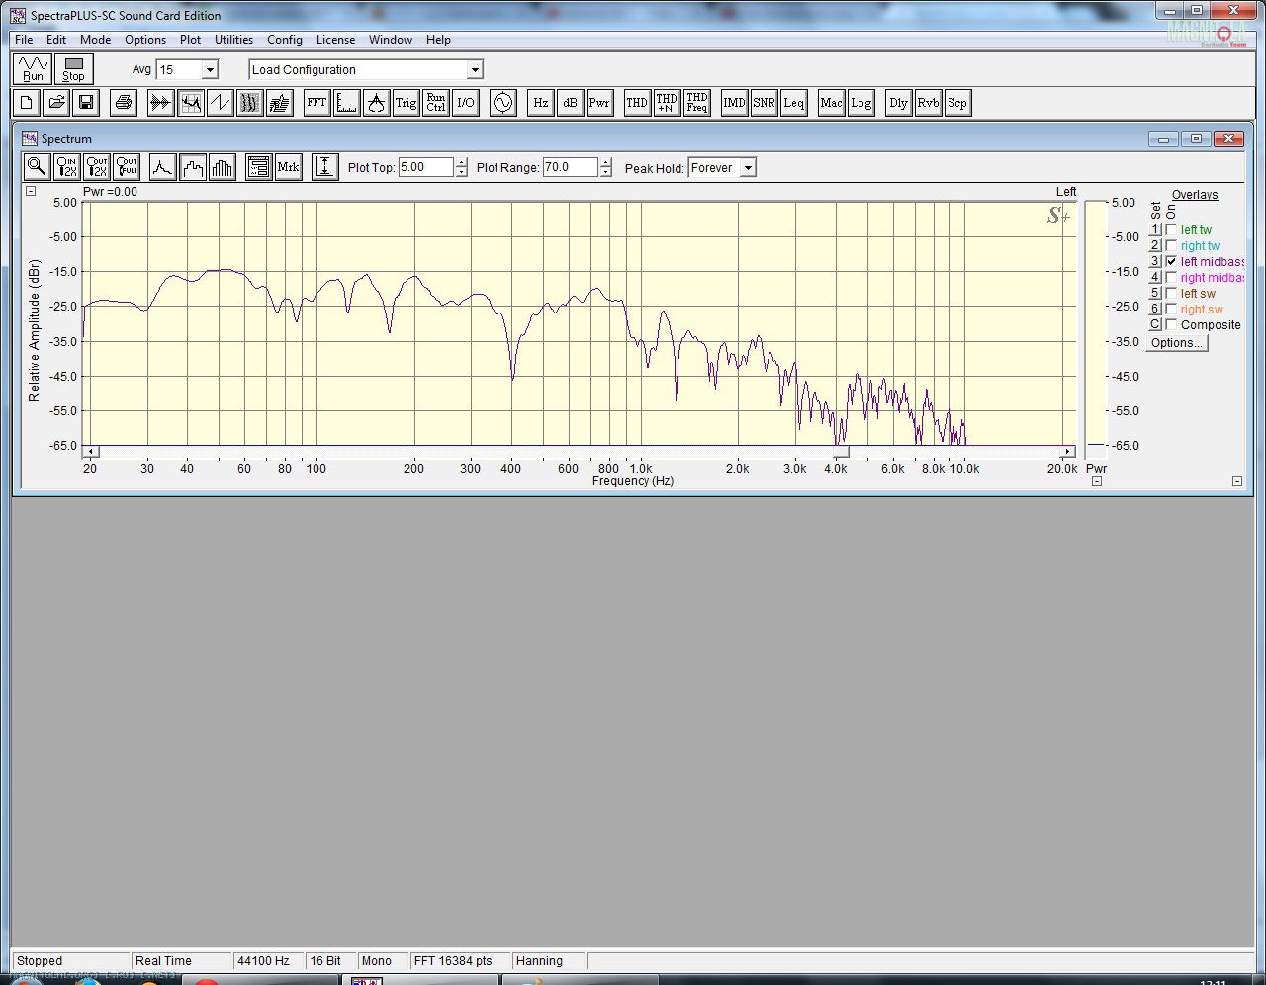
Task: Select the bar graph plot style icon
Action: tap(223, 167)
